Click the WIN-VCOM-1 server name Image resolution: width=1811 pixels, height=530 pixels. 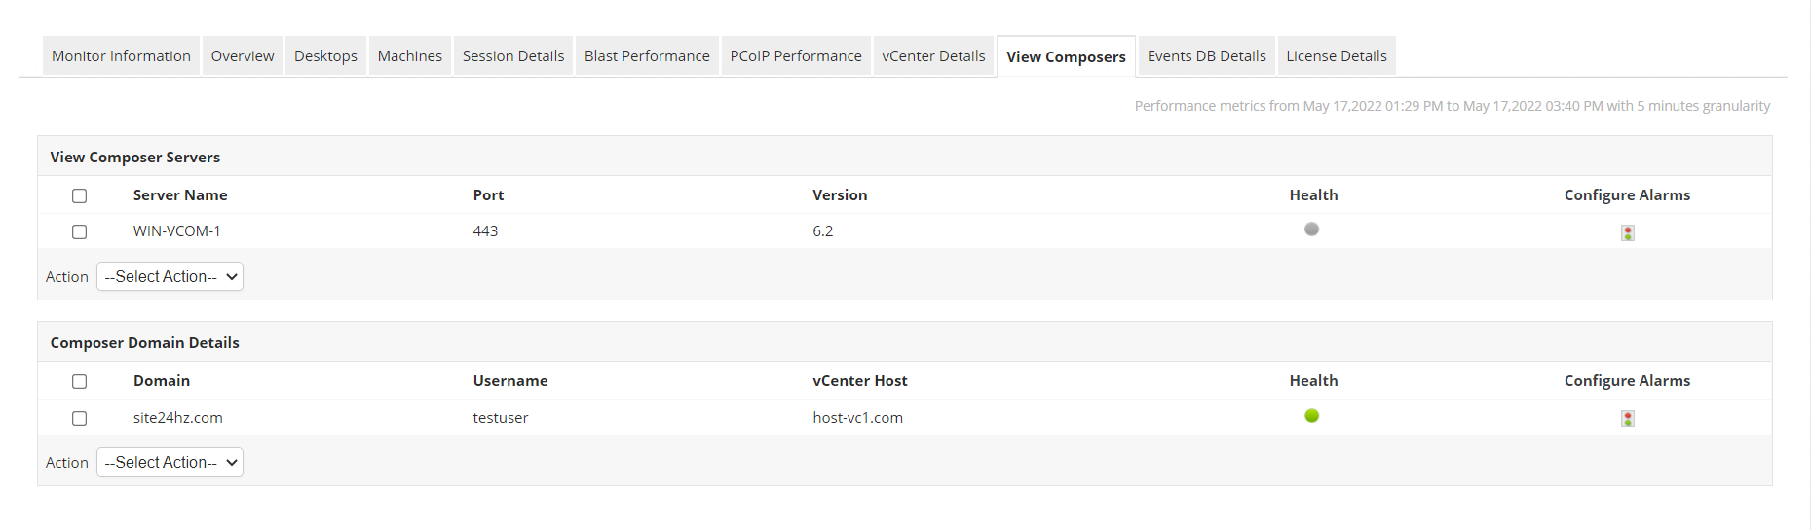pos(176,231)
